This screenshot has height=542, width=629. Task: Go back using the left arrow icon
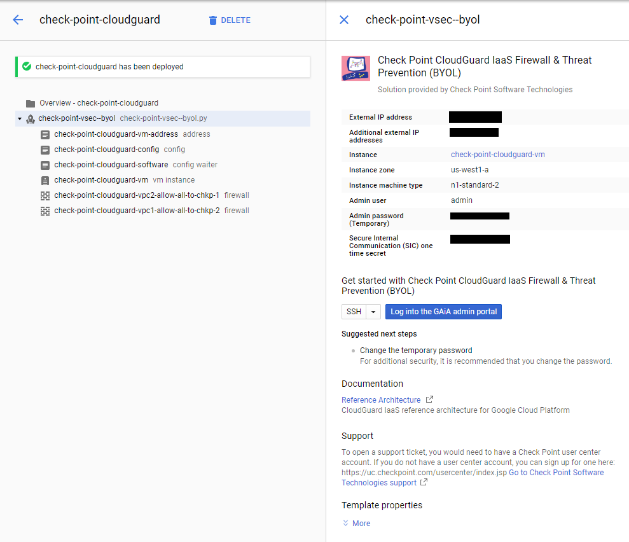(18, 20)
